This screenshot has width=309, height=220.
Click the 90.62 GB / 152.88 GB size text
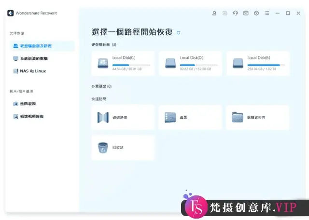tap(196, 69)
